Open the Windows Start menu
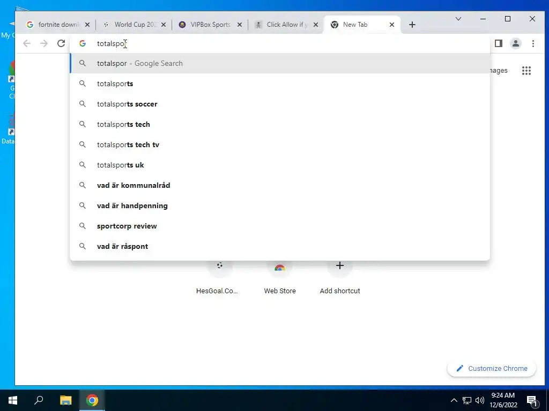The image size is (549, 411). 13,400
